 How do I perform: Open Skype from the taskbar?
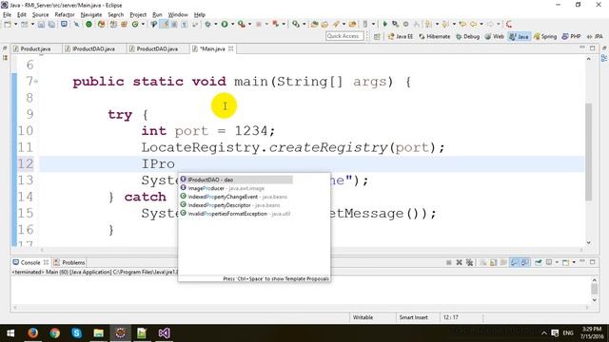(76, 332)
